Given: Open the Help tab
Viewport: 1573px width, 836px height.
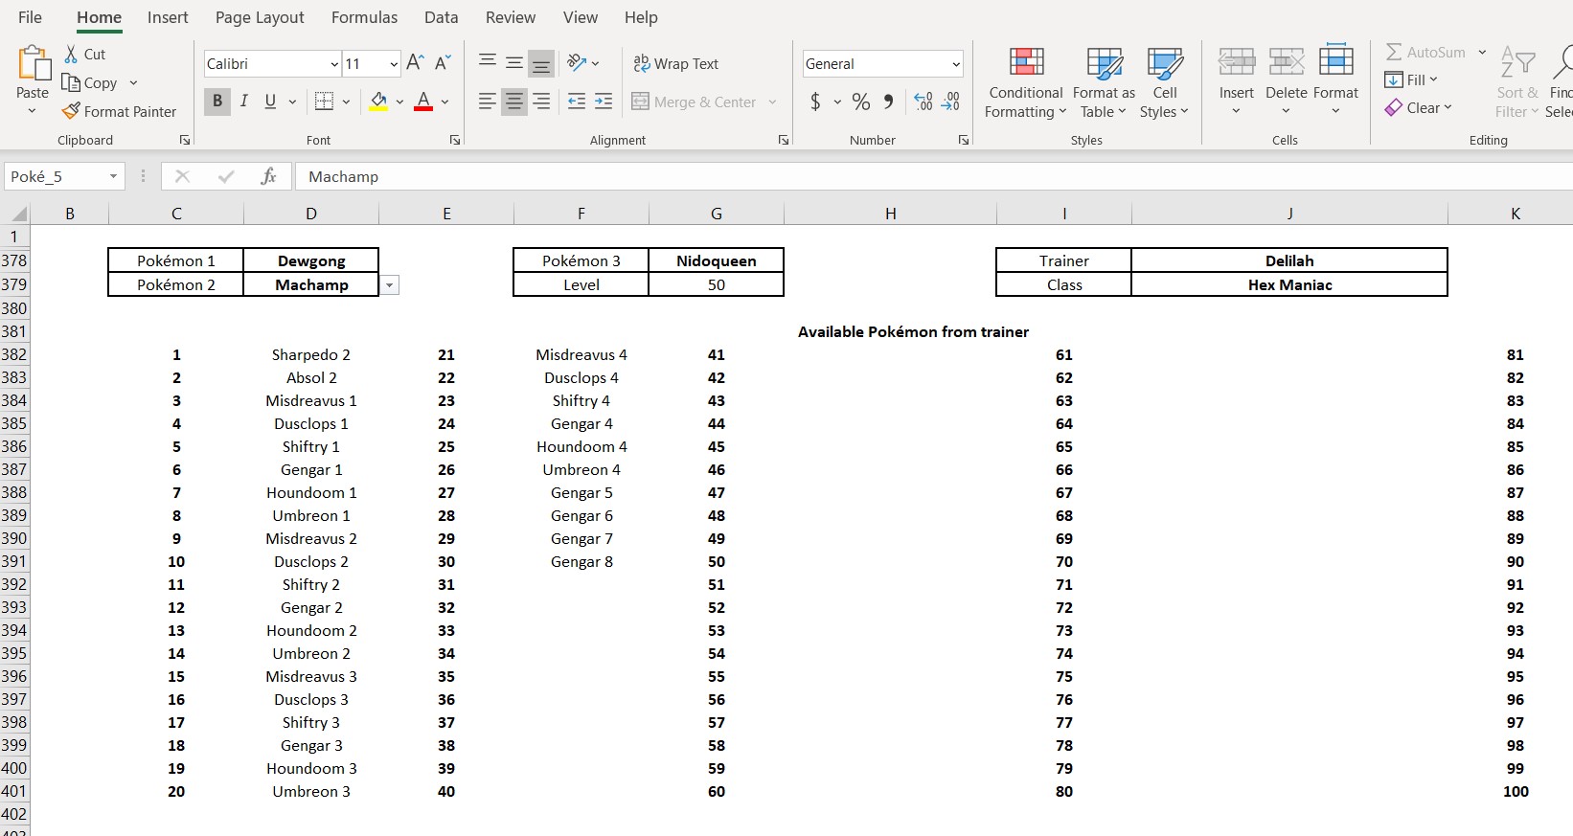Looking at the screenshot, I should click(x=641, y=17).
